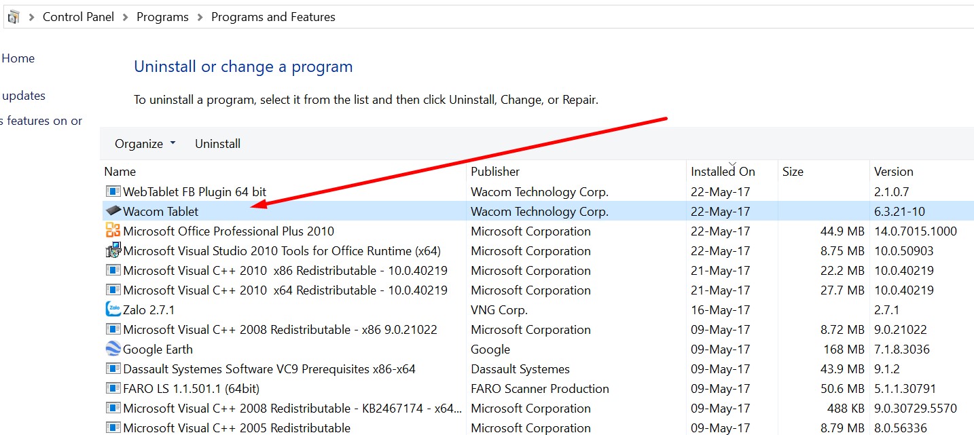Image resolution: width=974 pixels, height=435 pixels.
Task: Navigate to Control Panel breadcrumb
Action: 78,17
